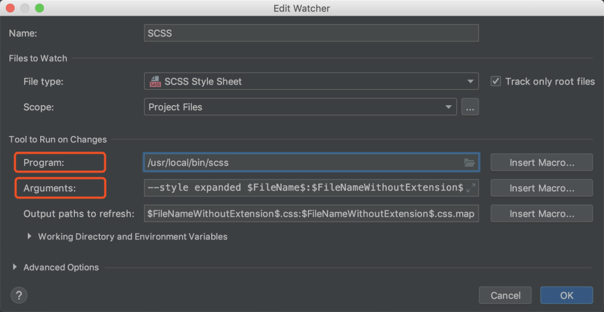Expand Working Directory and Environment Variables
The image size is (604, 312).
point(29,236)
